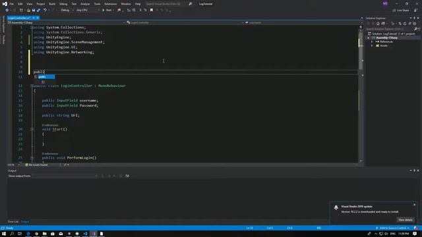
Task: Click the Home icon in Solution Explorer
Action: [378, 24]
